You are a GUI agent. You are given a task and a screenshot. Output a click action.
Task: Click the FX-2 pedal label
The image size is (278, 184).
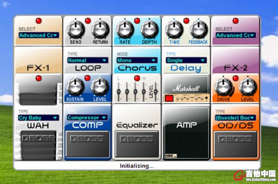(x=236, y=68)
